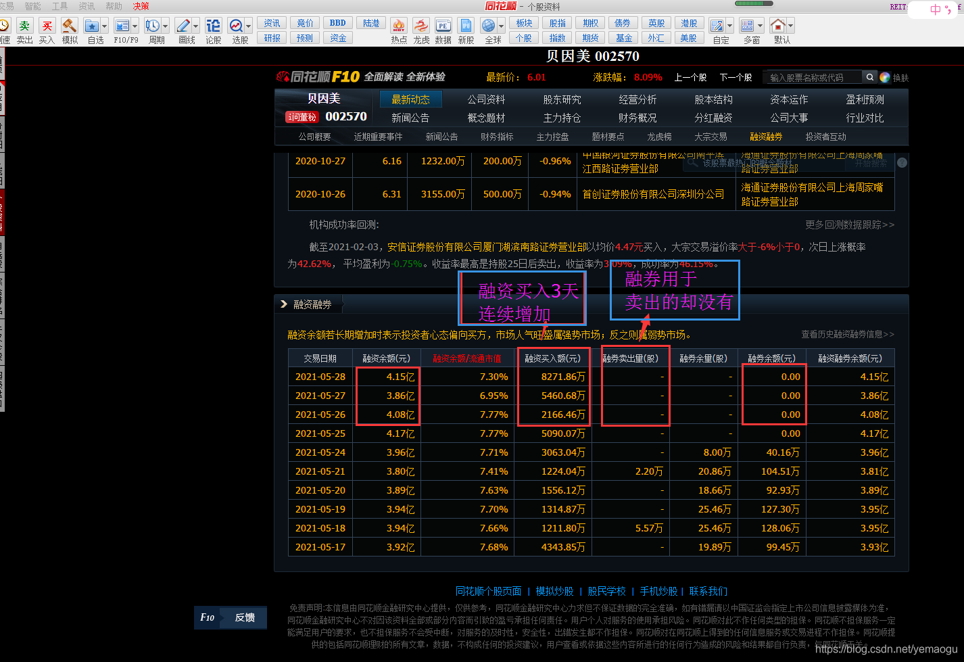Open the 自选 favorites folder icon
This screenshot has height=662, width=964.
92,26
